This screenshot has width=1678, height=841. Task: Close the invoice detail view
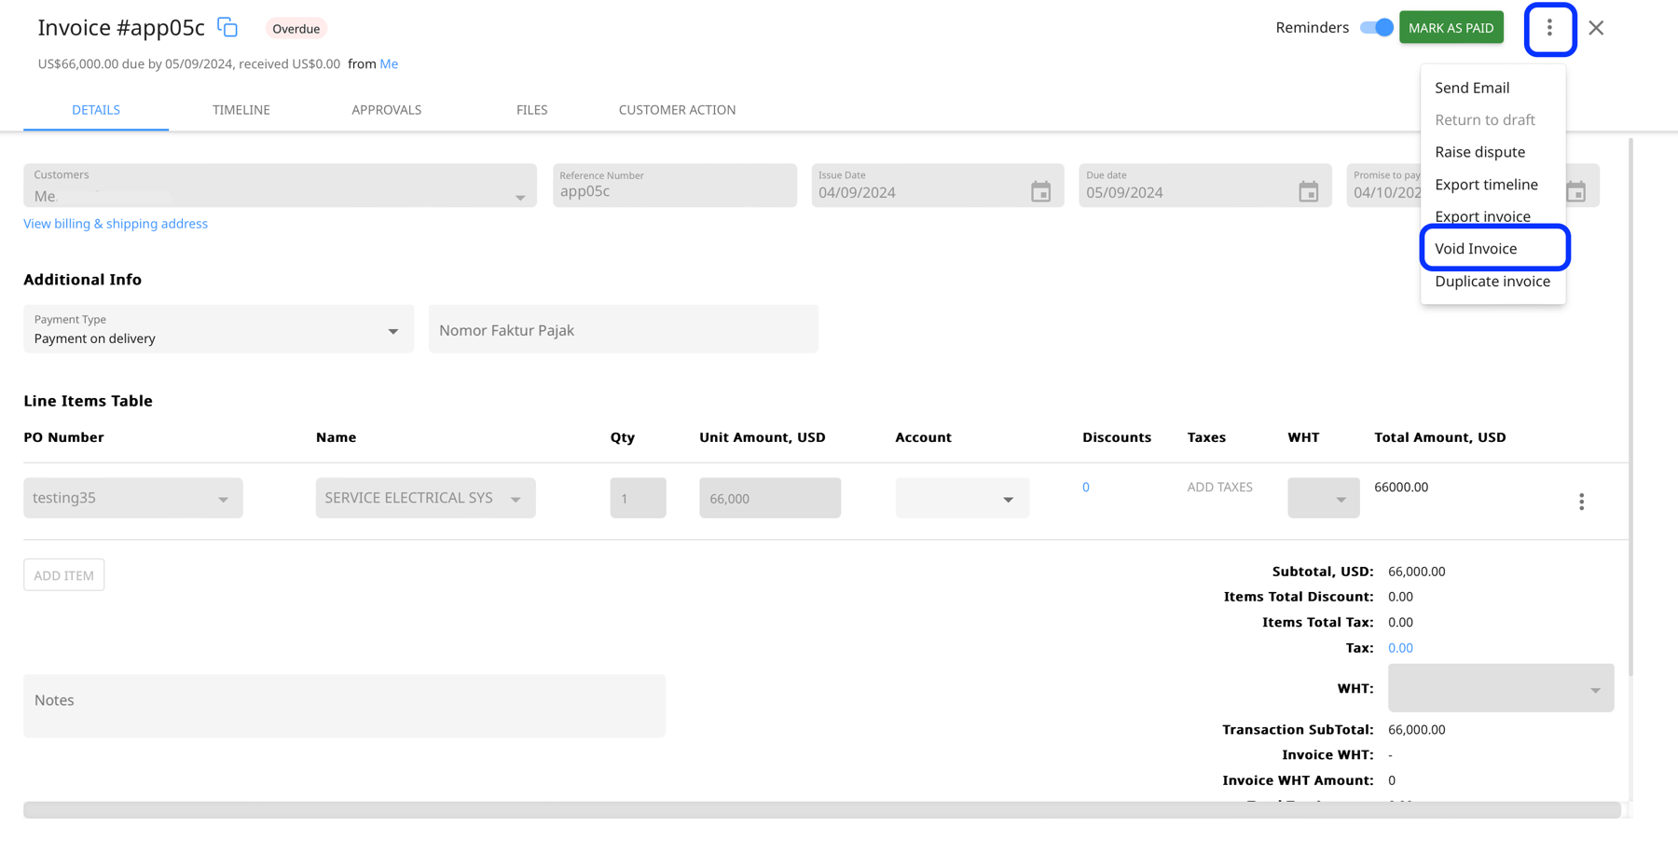[1596, 28]
